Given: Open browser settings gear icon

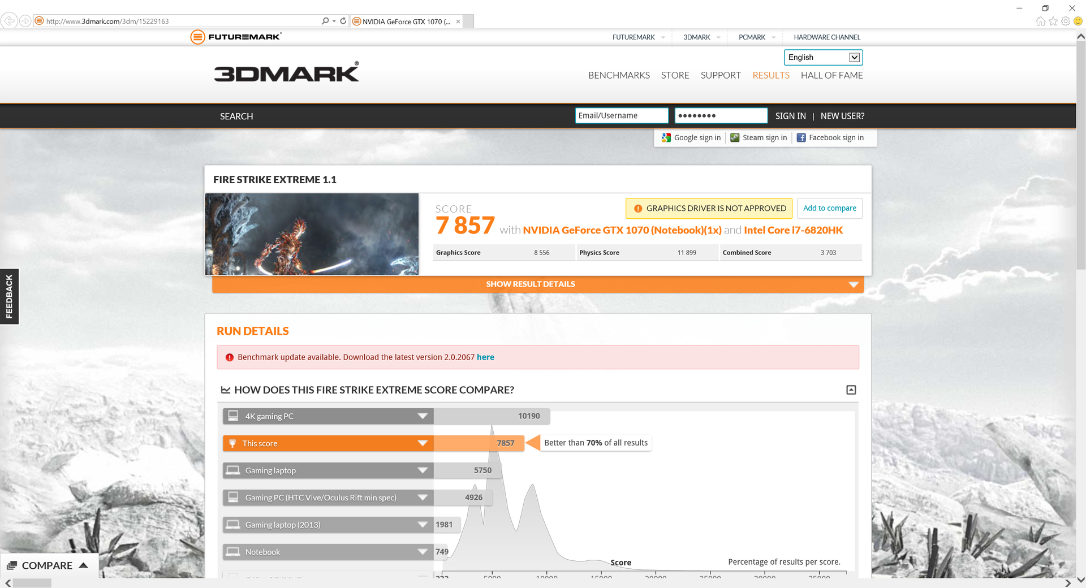Looking at the screenshot, I should point(1066,21).
